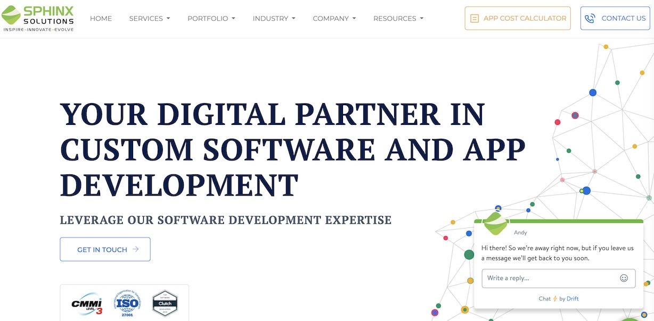654x321 pixels.
Task: Click the Sphinx Solutions logo
Action: 38,18
